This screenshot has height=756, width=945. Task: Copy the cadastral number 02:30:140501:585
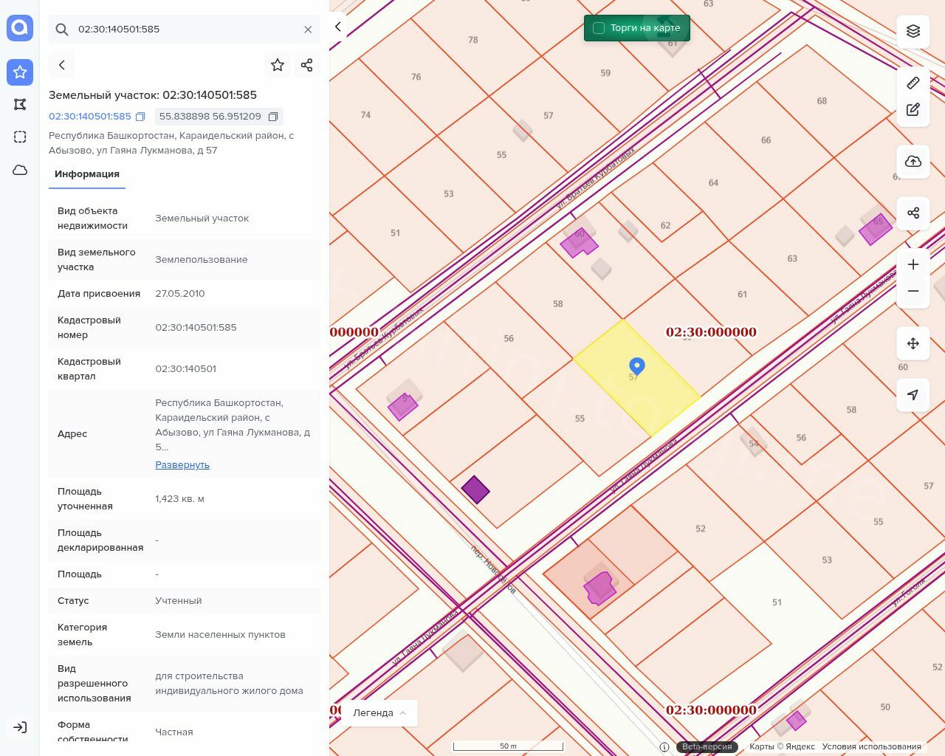(x=140, y=117)
